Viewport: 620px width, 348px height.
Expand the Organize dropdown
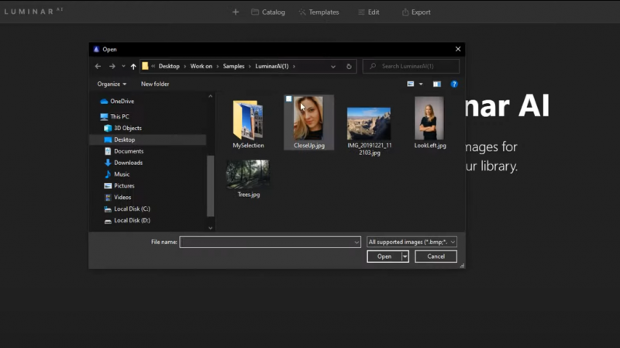click(x=112, y=84)
